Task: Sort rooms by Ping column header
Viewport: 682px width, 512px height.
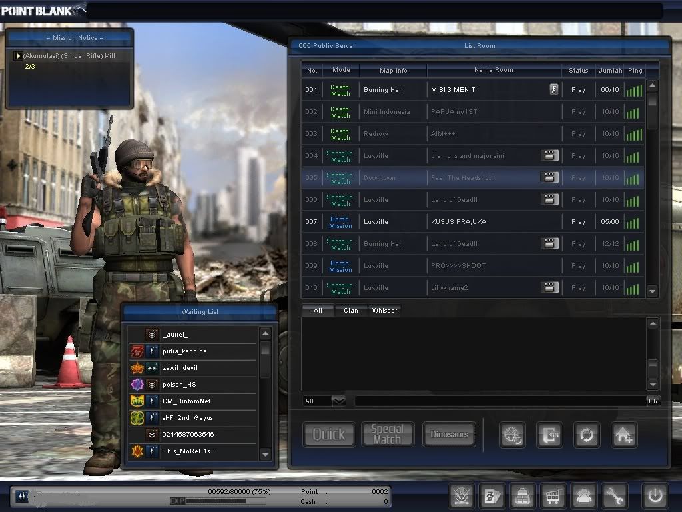Action: tap(635, 70)
